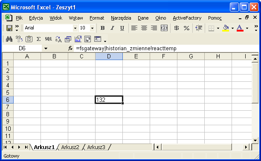The image size is (261, 161).
Task: Open the Wstaw menu
Action: click(x=76, y=18)
